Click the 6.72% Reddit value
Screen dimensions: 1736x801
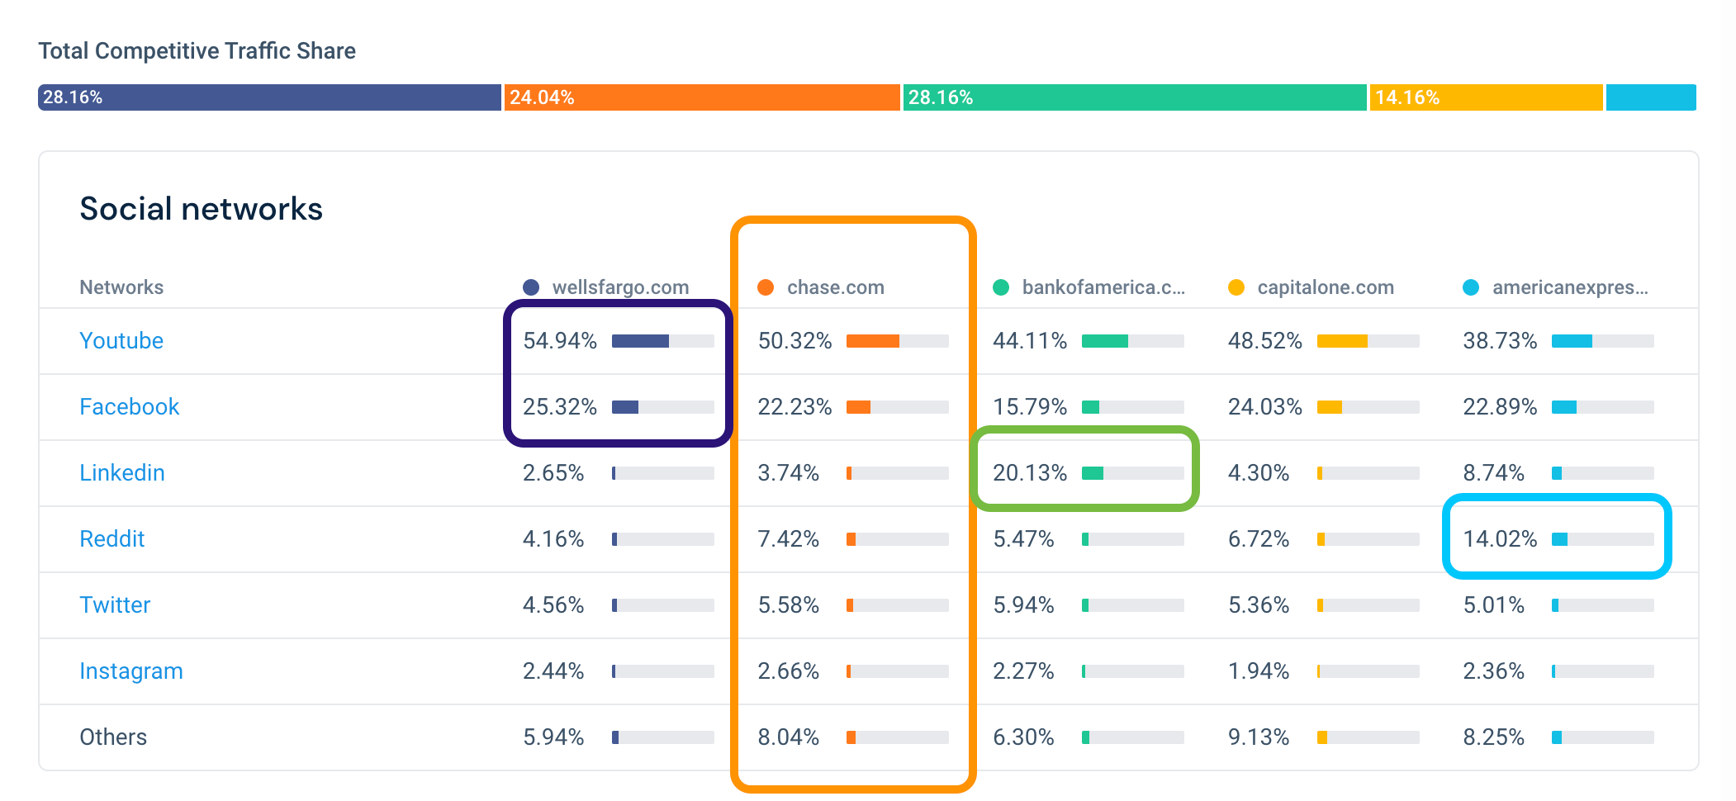click(1259, 538)
